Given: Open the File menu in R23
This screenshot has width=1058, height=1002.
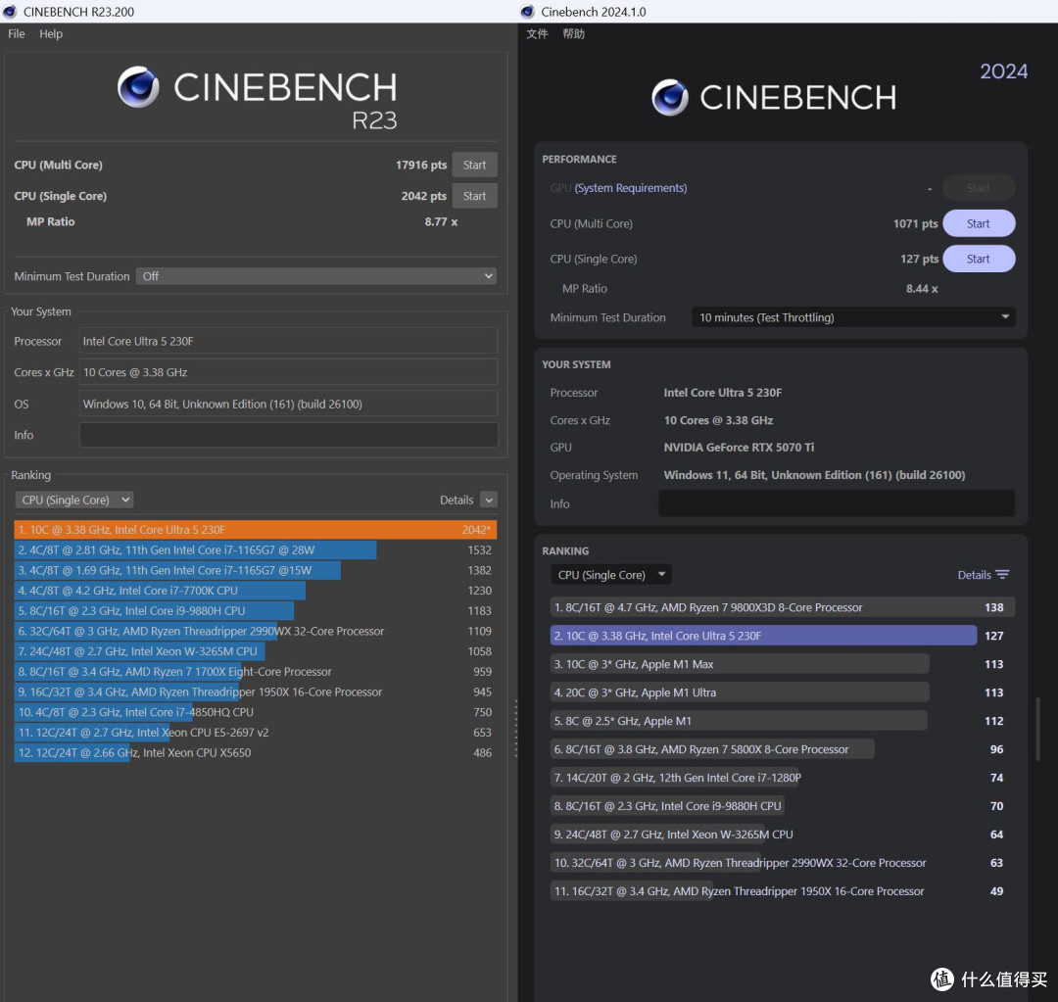Looking at the screenshot, I should point(17,33).
